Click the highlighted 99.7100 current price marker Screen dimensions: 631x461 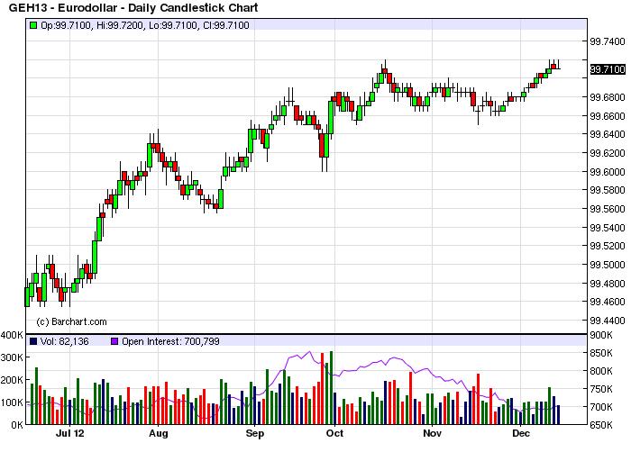608,69
